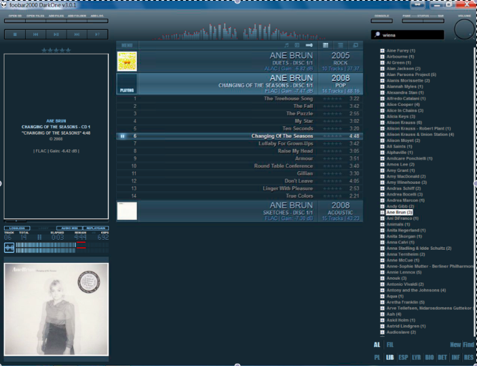The image size is (477, 366).
Task: Expand the Antonio Vivaldi node
Action: [x=382, y=284]
